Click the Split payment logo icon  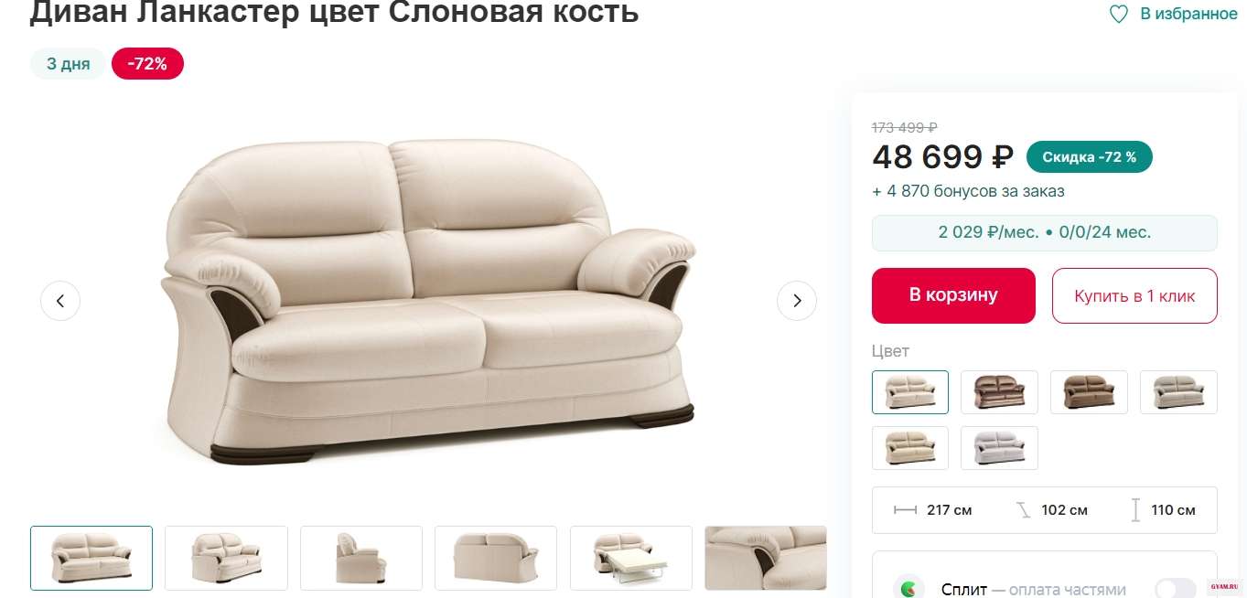point(908,590)
